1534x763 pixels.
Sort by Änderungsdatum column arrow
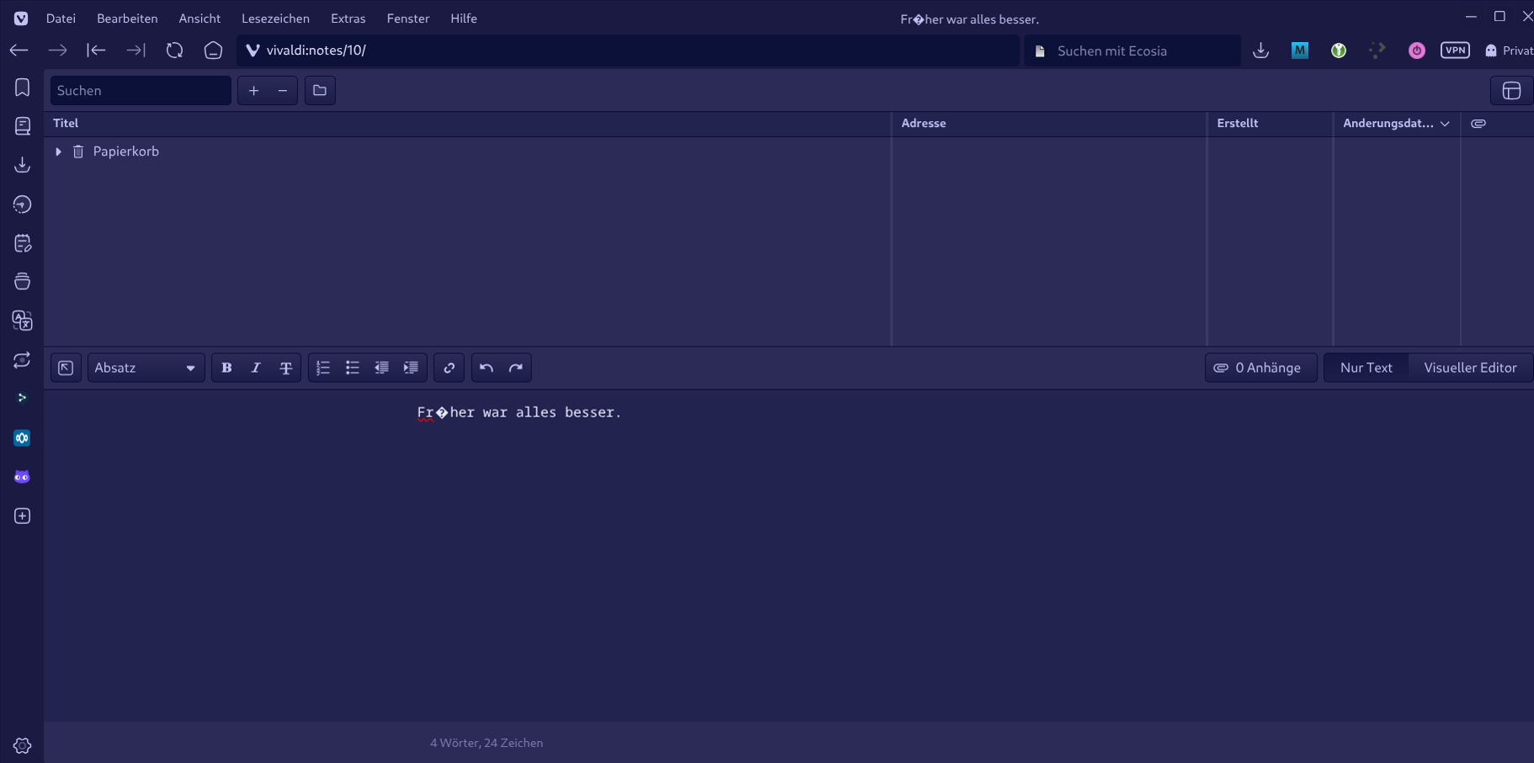coord(1446,124)
